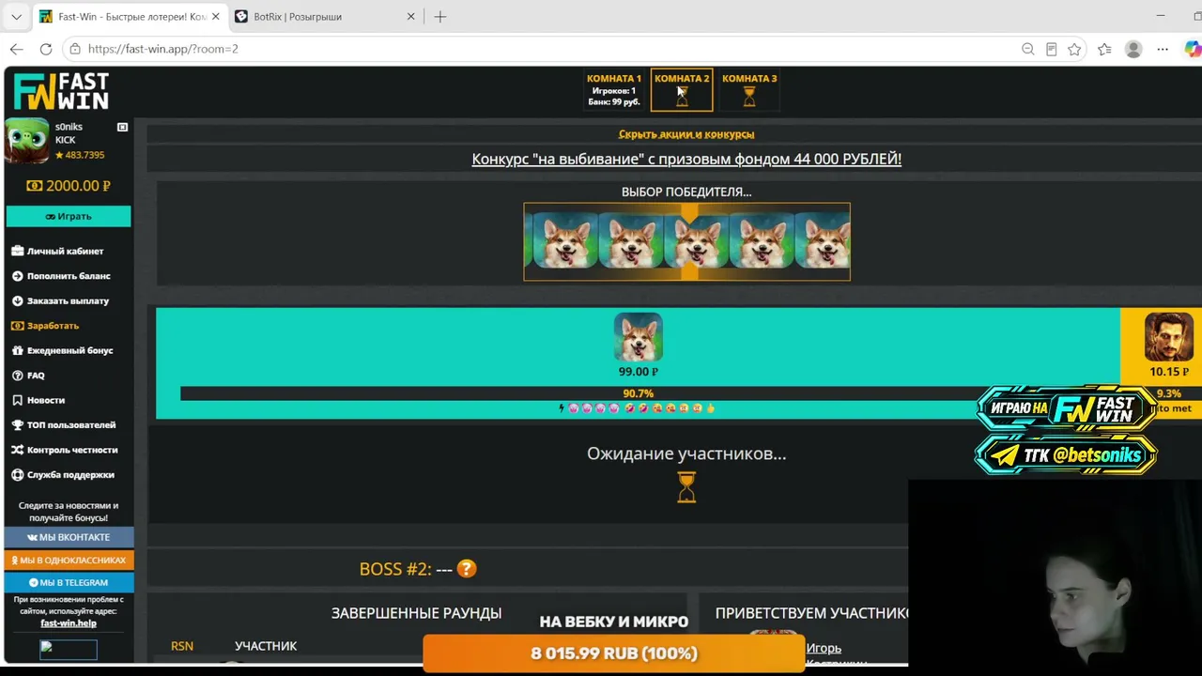Open the Fast Win logo home link
1202x676 pixels.
(61, 92)
